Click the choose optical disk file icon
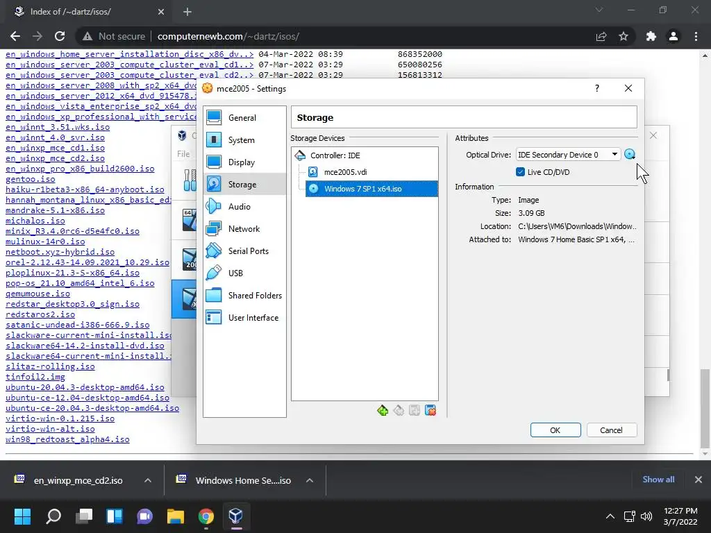 (629, 155)
